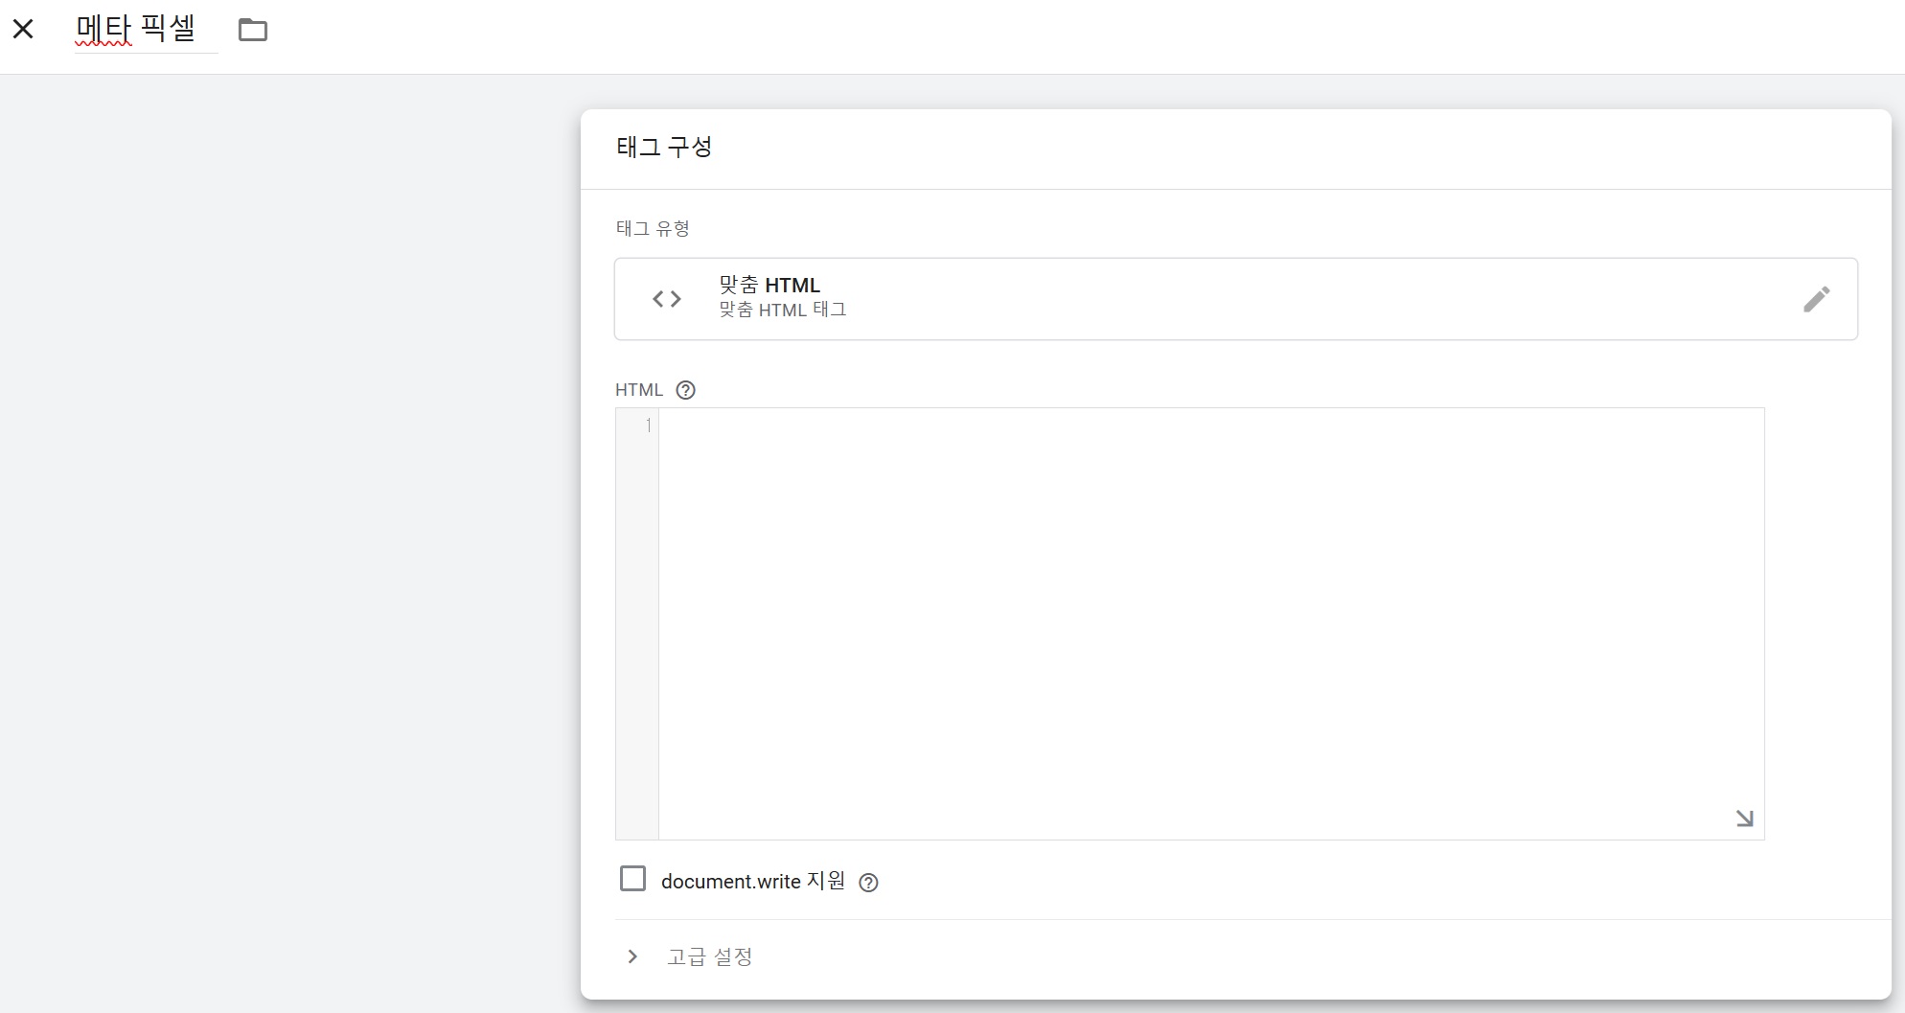Viewport: 1905px width, 1013px height.
Task: Click the HTML field label
Action: coord(639,390)
